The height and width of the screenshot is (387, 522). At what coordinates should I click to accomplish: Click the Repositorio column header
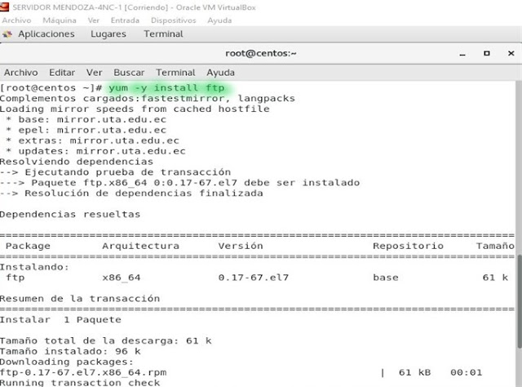point(408,246)
